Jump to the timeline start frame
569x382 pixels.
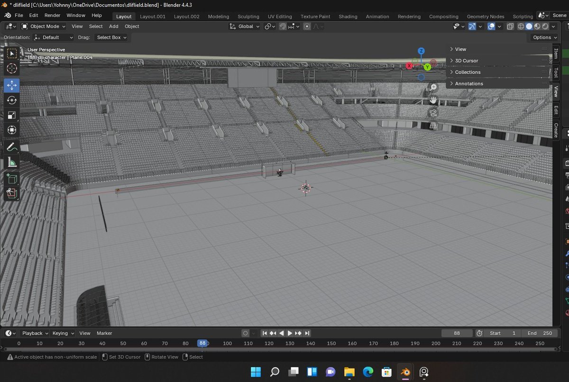[x=265, y=333]
